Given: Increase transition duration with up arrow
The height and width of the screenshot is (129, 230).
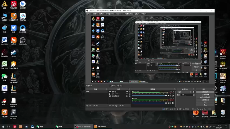Looking at the screenshot, I should 194,94.
